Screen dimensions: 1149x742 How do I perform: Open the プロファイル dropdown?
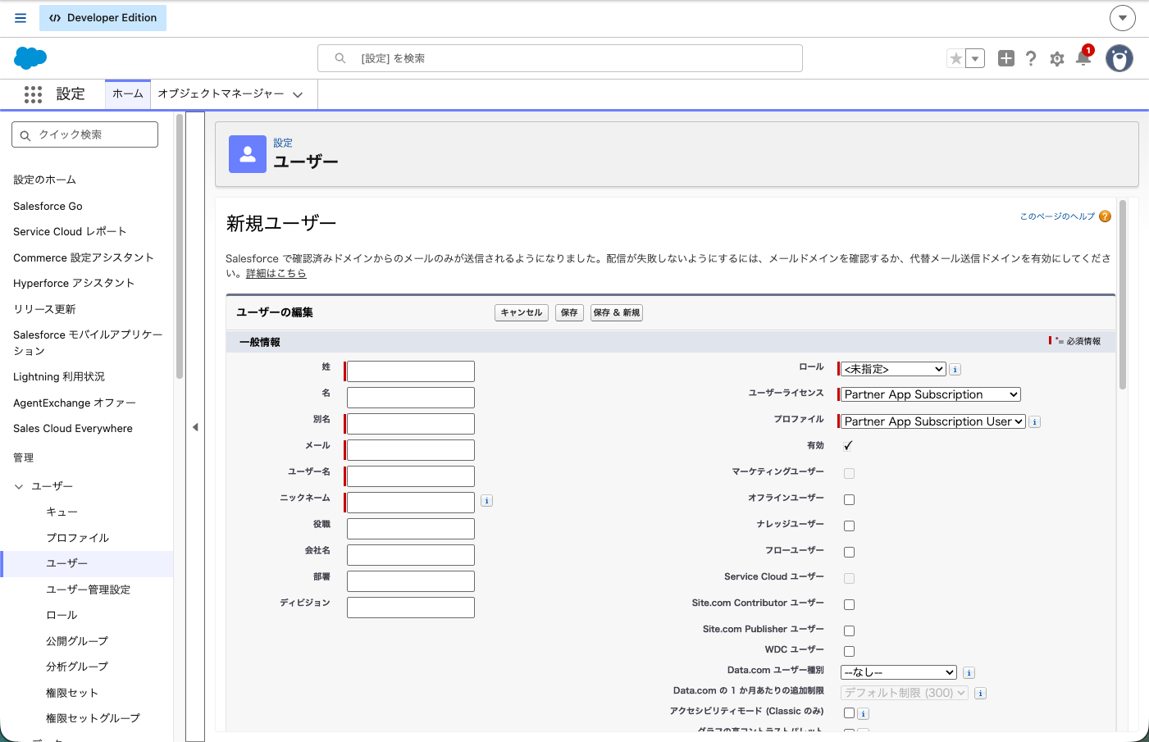pyautogui.click(x=933, y=421)
